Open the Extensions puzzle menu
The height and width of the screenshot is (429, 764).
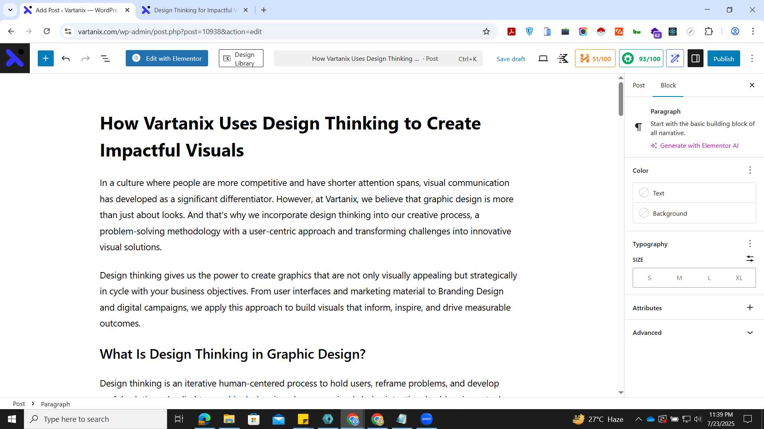coord(709,31)
